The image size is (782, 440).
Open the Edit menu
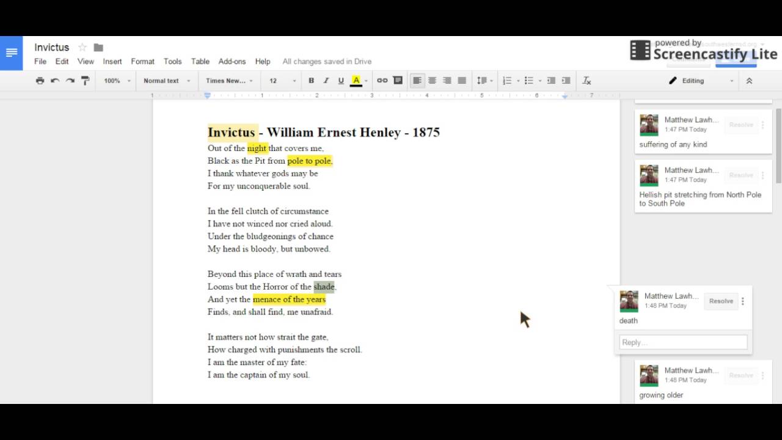(62, 62)
